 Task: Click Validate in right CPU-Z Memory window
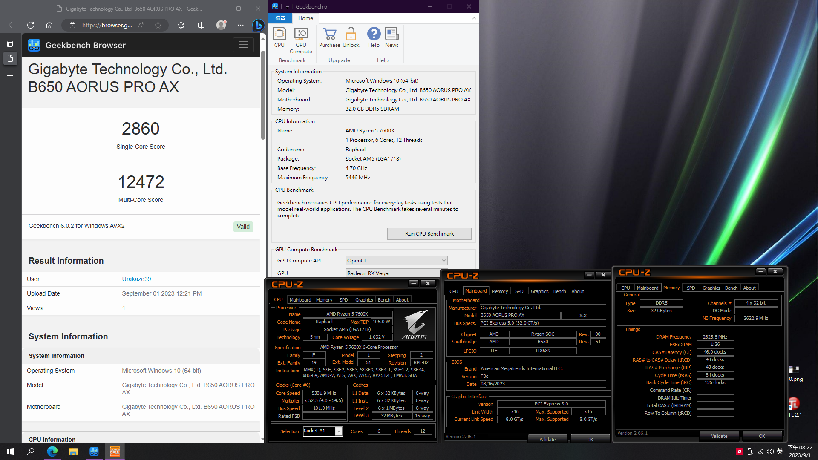tap(719, 436)
